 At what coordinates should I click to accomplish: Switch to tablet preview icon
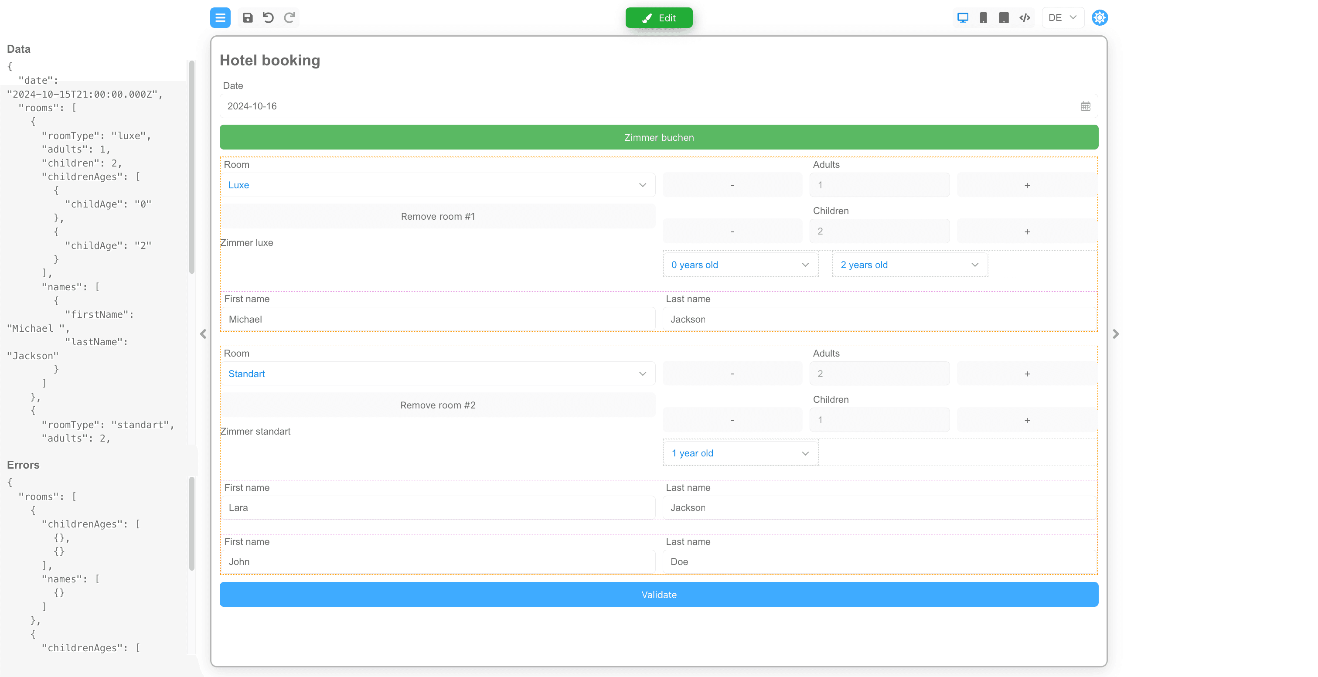(1003, 18)
